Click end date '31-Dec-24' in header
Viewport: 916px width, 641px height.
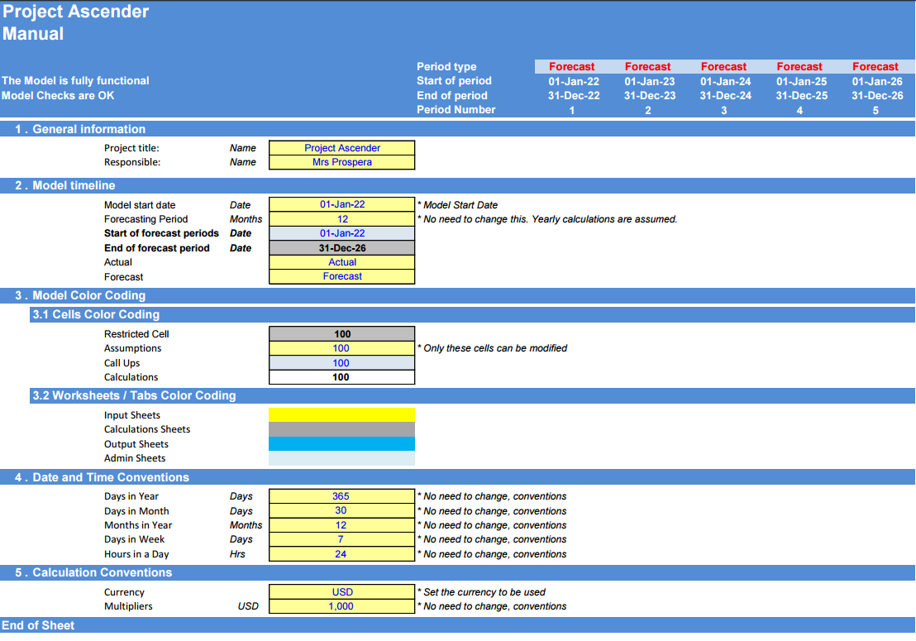click(x=726, y=95)
